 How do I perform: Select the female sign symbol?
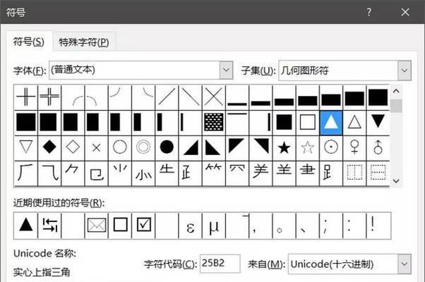point(354,148)
